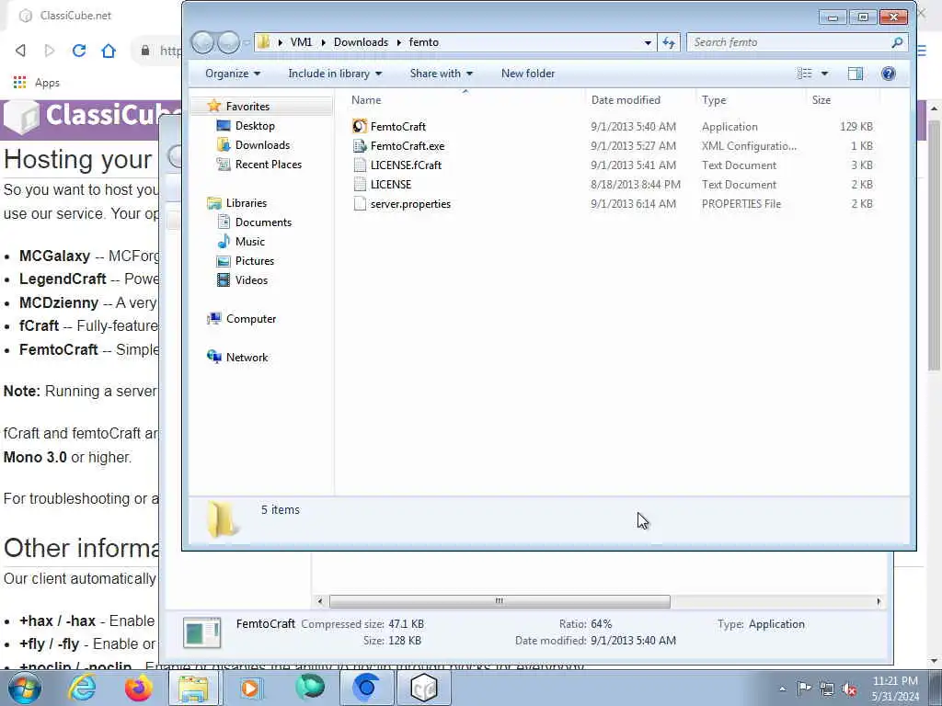Click the Explorer Back navigation button
The height and width of the screenshot is (706, 942).
pos(202,42)
